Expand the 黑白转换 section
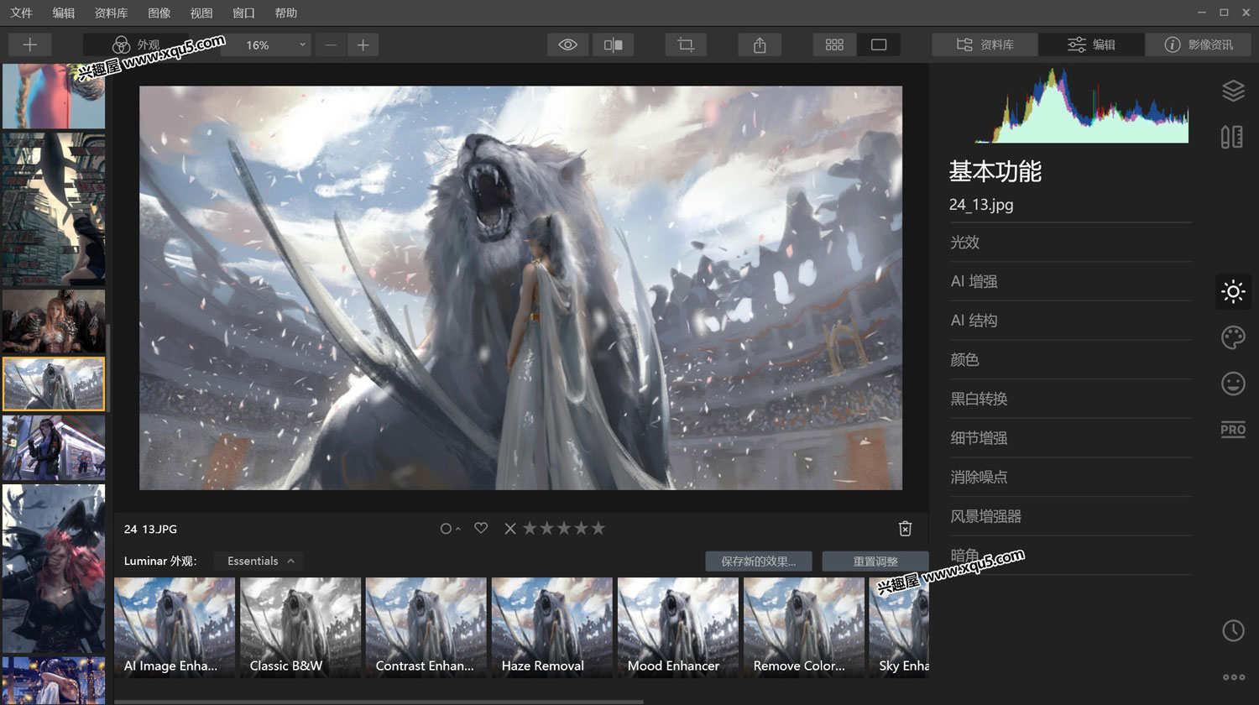Viewport: 1259px width, 705px height. coord(1070,399)
